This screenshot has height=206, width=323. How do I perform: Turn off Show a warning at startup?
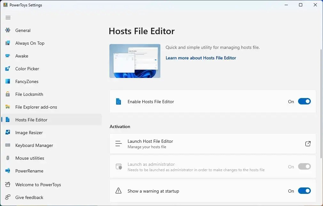coord(304,191)
